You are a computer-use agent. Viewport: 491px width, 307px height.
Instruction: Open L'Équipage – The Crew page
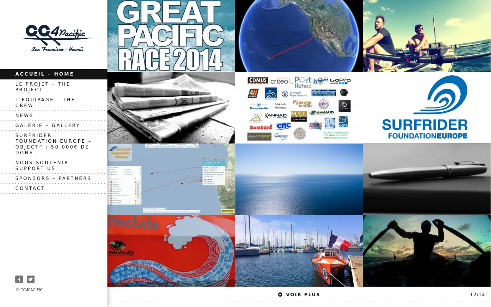coord(54,103)
